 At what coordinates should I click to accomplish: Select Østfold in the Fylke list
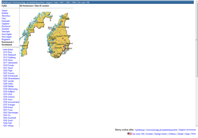[5, 13]
